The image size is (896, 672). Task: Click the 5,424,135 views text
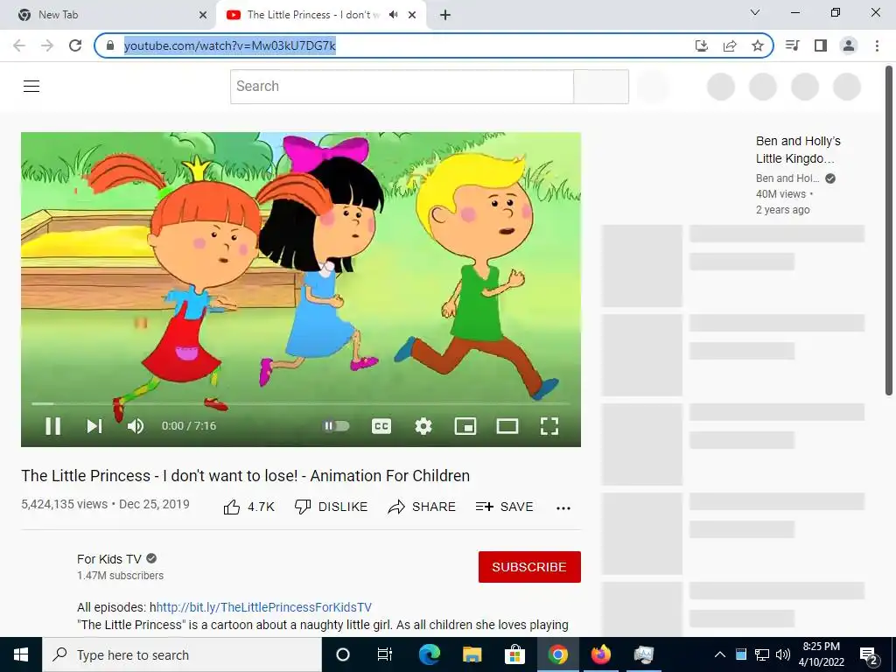[x=65, y=504]
